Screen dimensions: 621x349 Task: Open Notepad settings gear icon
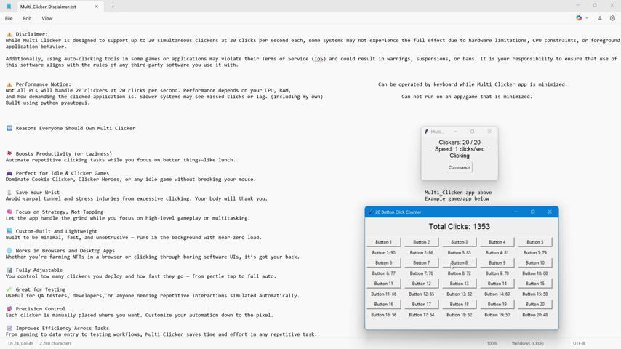(612, 18)
